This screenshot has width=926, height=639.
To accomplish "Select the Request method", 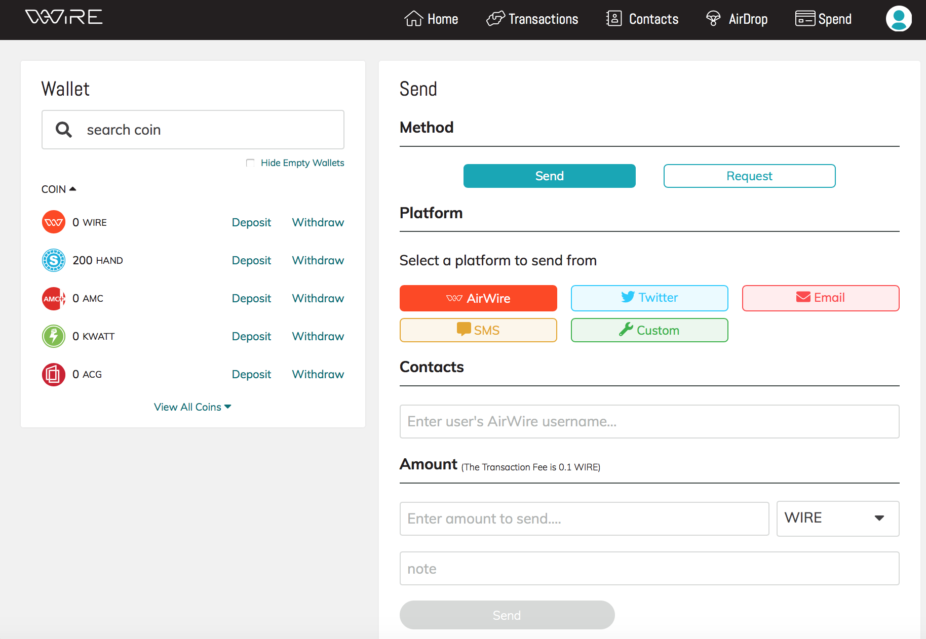I will tap(750, 176).
